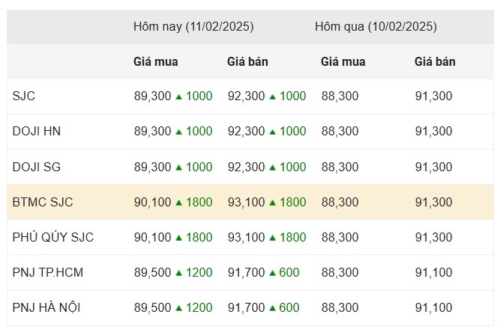Click BTMC SJC buying price up arrow
This screenshot has height=335, width=497.
coord(179,202)
